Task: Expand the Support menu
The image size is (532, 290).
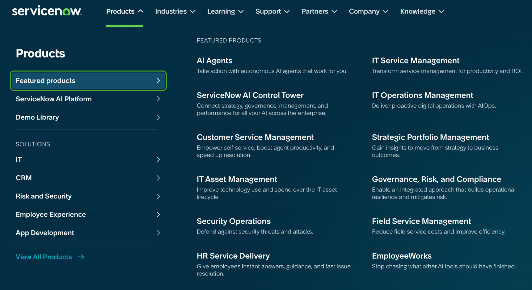Action: [272, 11]
